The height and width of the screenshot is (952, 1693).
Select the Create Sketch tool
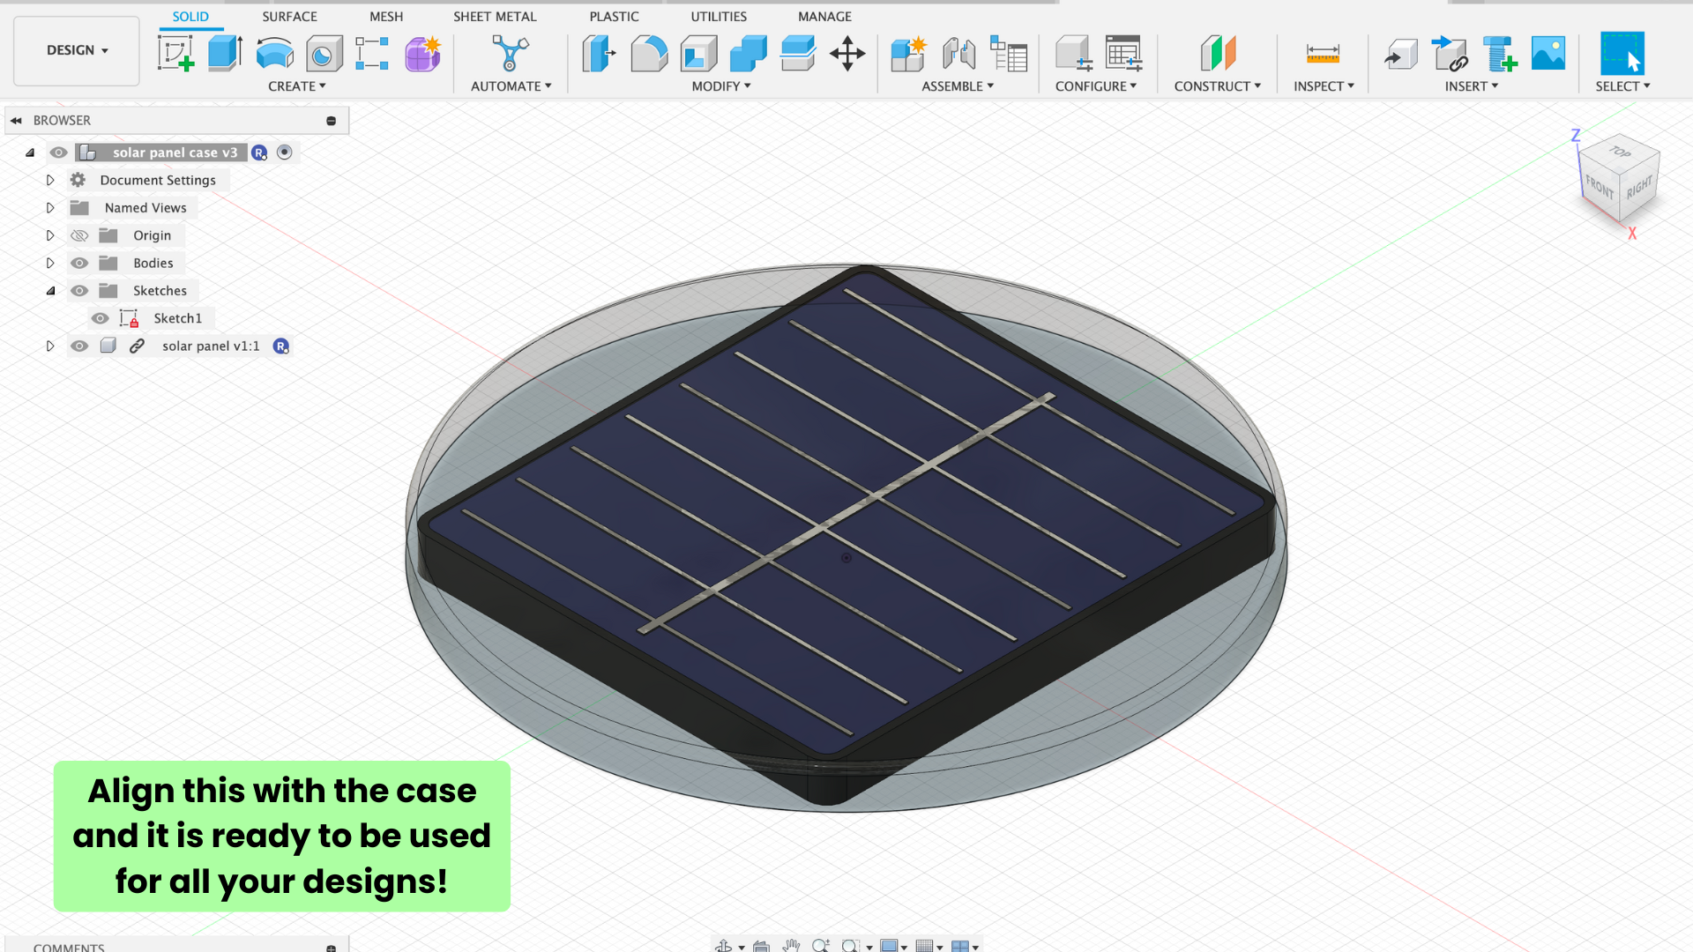coord(175,54)
